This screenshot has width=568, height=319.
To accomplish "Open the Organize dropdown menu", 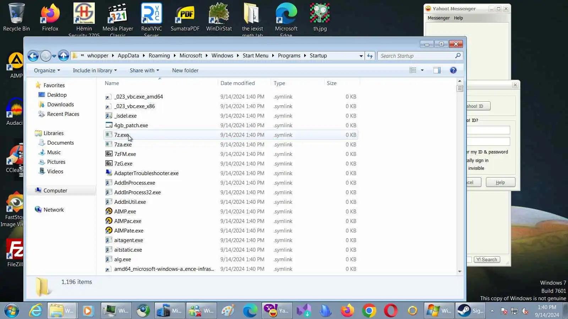I will pyautogui.click(x=47, y=70).
